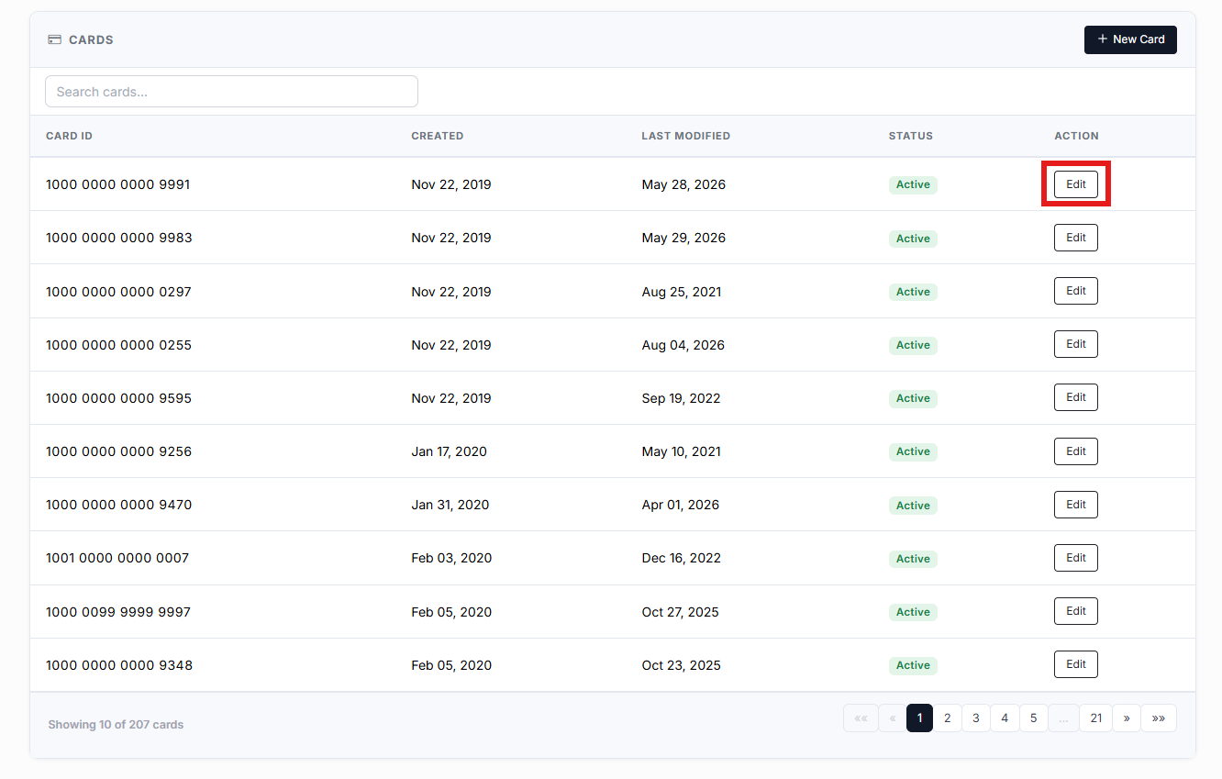Click last modified date Oct 27, 2025

coord(681,612)
